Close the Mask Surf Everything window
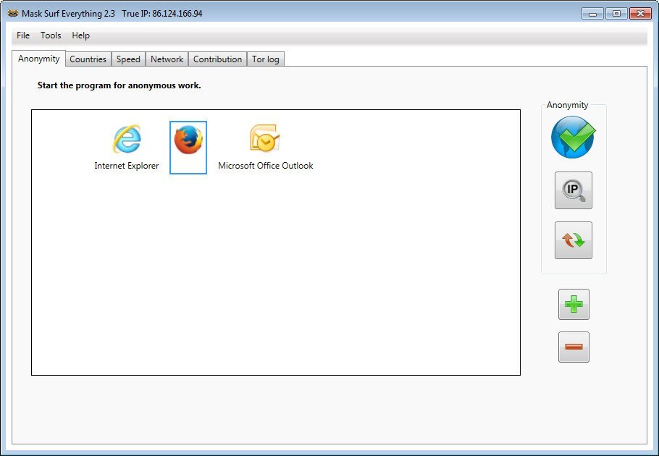Viewport: 659px width, 456px height. pos(640,14)
